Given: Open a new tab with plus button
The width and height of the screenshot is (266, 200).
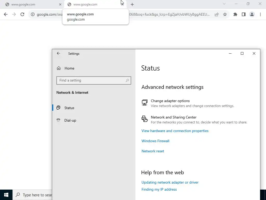Looking at the screenshot, I should click(132, 4).
